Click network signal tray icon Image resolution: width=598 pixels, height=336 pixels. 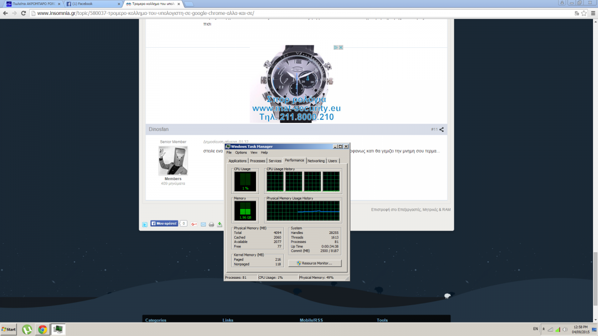550,329
